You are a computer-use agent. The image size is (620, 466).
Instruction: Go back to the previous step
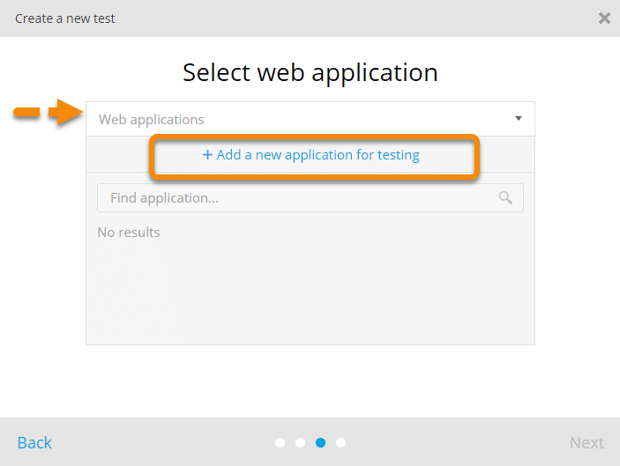34,443
